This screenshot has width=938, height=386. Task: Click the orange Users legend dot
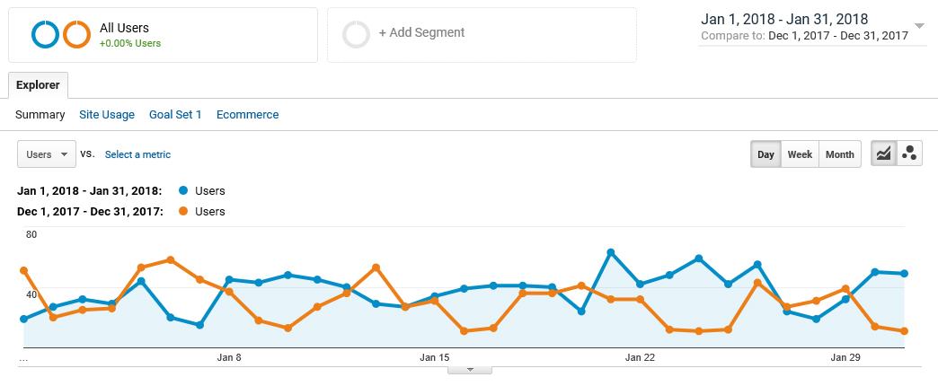[184, 211]
